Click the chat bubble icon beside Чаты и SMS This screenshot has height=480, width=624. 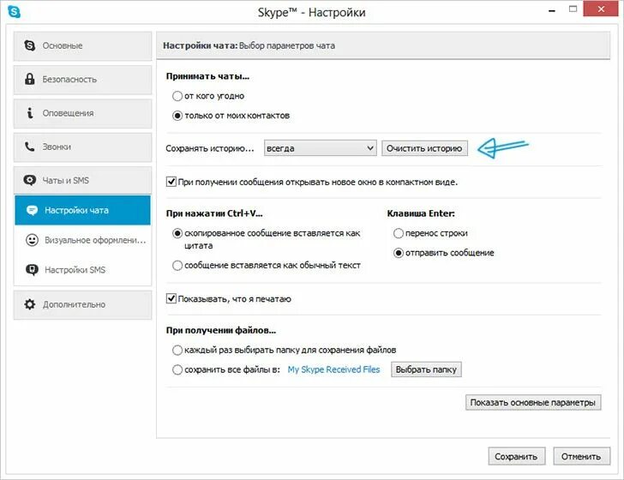[31, 181]
